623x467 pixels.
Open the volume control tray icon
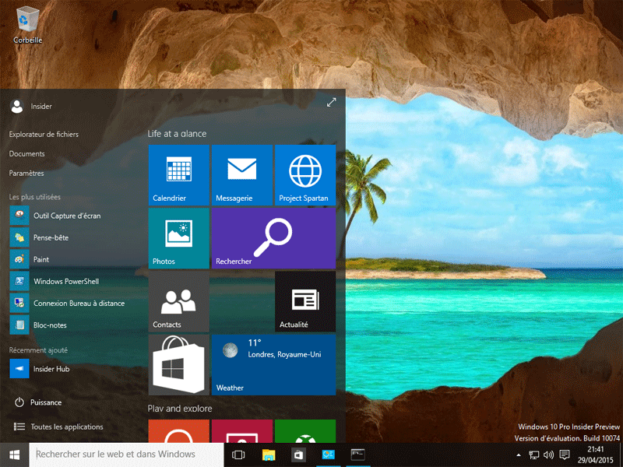pos(549,455)
